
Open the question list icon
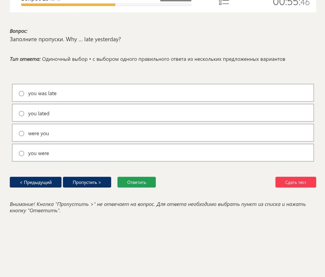pyautogui.click(x=224, y=2)
